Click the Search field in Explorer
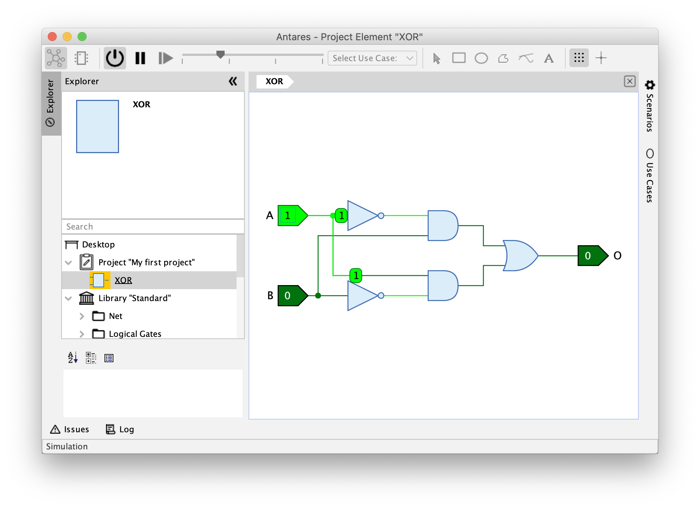Image resolution: width=700 pixels, height=509 pixels. (153, 227)
